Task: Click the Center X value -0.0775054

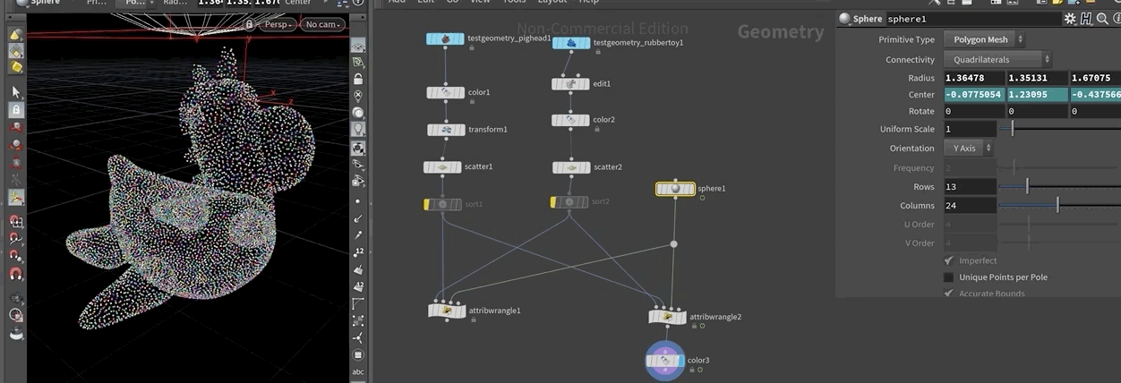Action: tap(973, 95)
